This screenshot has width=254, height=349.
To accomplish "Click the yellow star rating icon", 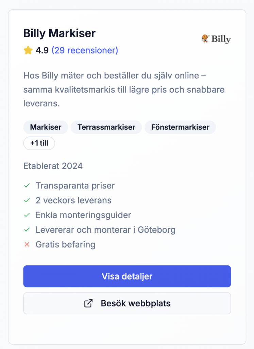I will pos(28,51).
